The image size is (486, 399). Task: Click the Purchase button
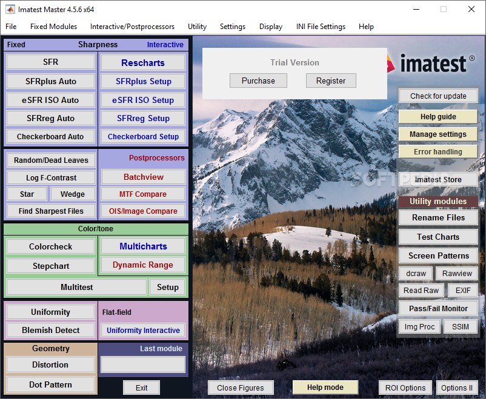[x=258, y=81]
